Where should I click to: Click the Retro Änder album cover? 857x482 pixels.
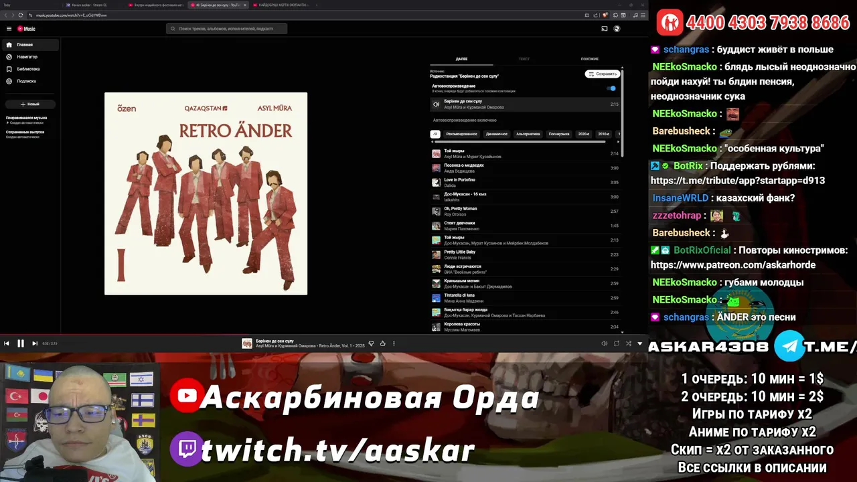click(x=206, y=193)
